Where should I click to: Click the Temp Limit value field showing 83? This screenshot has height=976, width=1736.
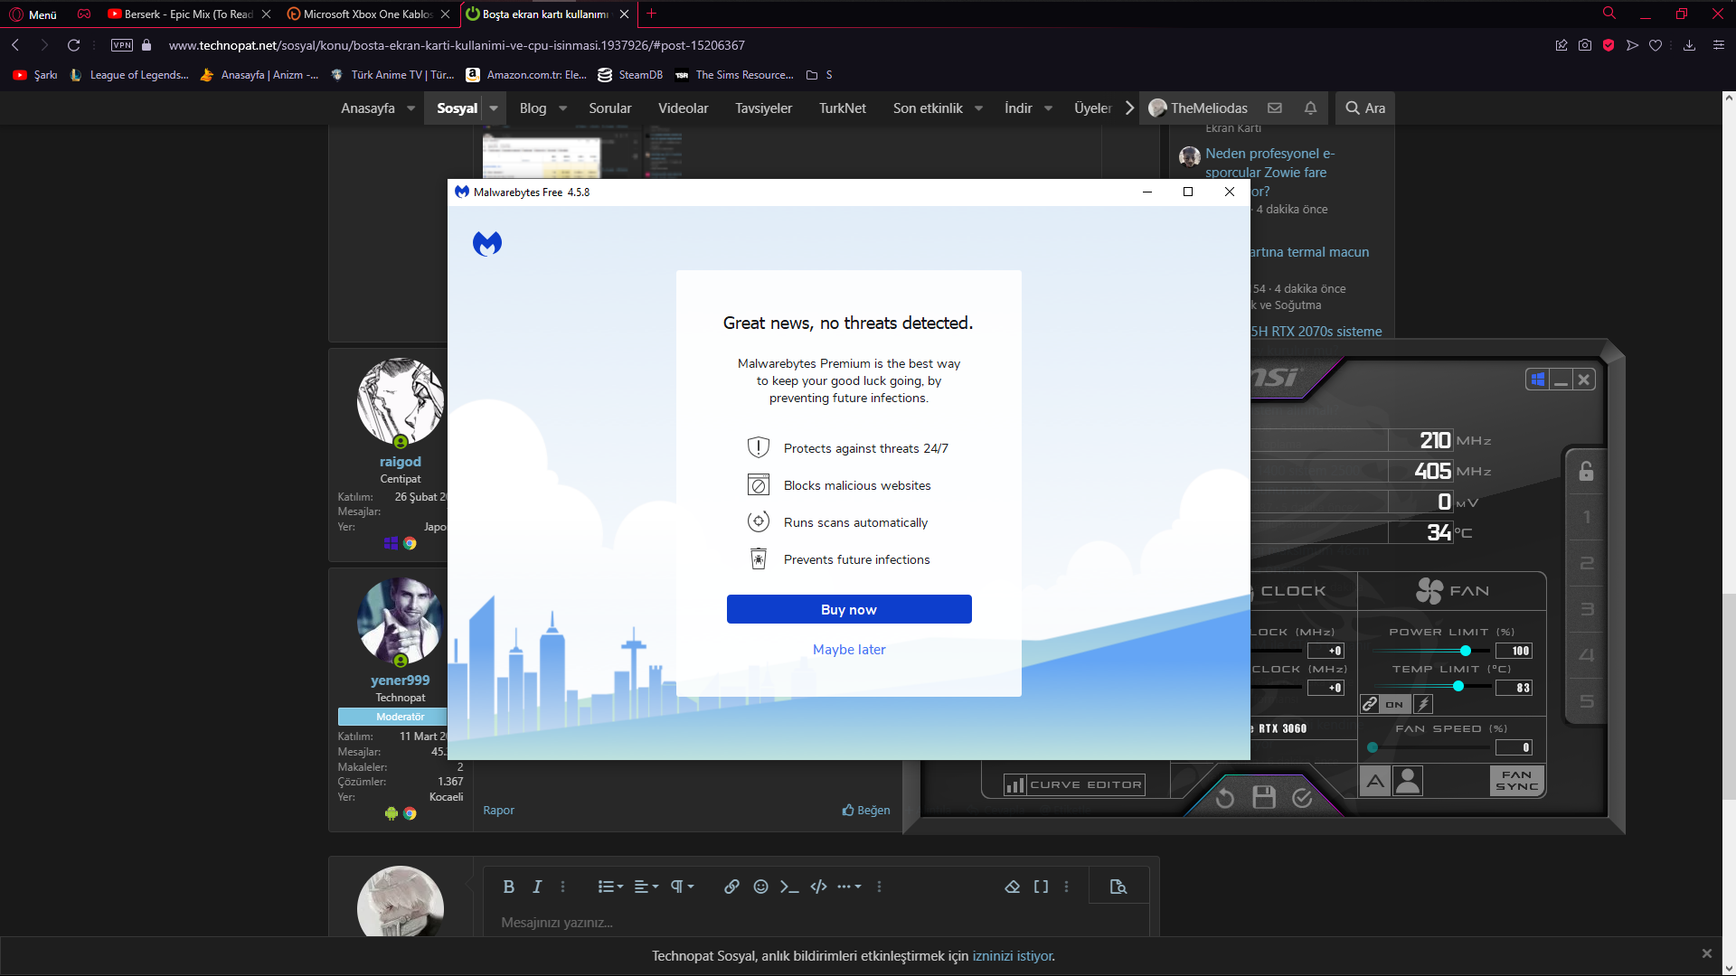pos(1514,688)
